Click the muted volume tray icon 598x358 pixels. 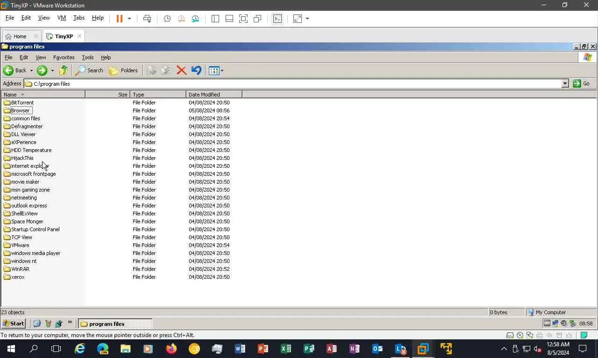click(538, 349)
